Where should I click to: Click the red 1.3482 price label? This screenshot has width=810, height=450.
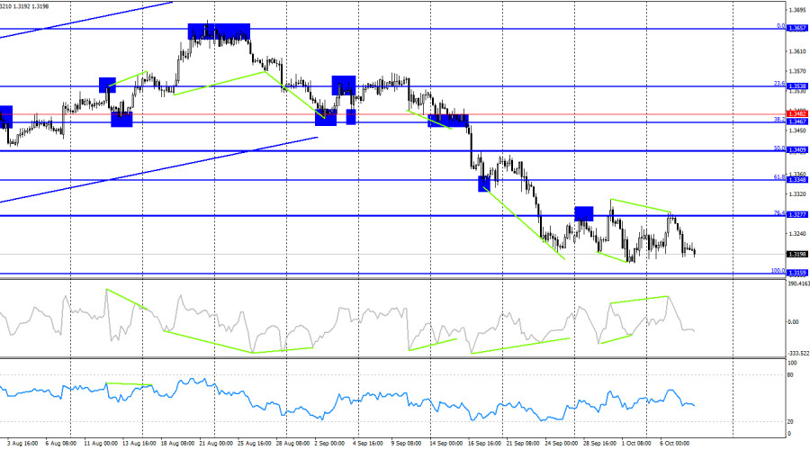pos(796,114)
